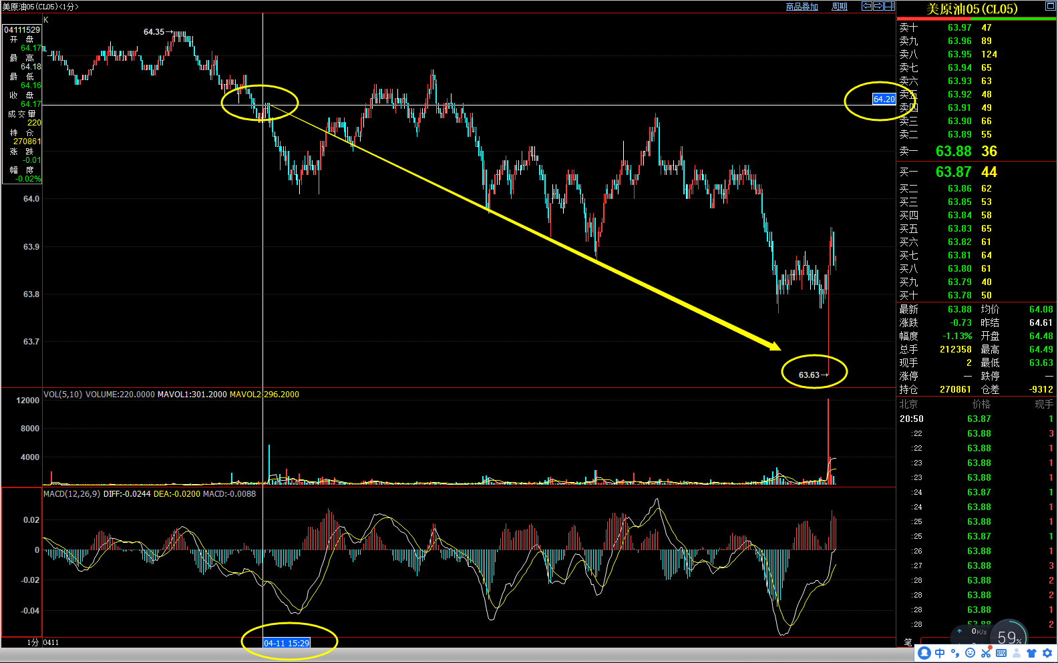Click the 0411 date label on the time axis
Screen dimensions: 1058x663
pos(51,642)
